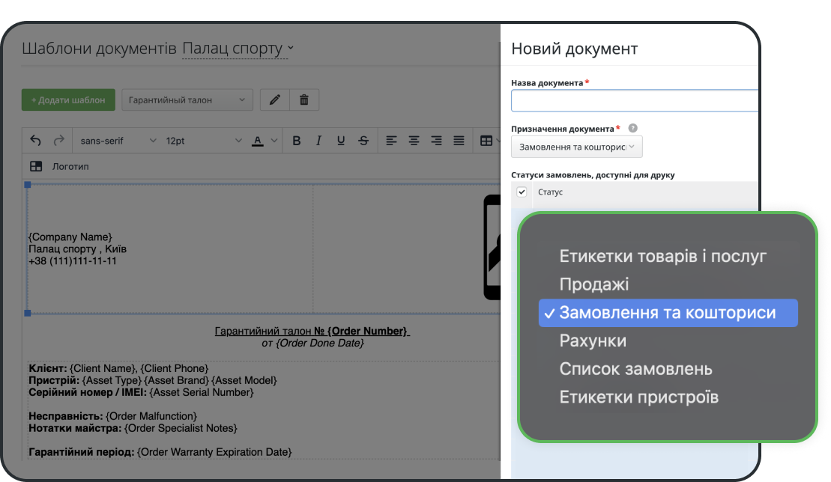Screen dimensions: 831x482
Task: Apply strikethrough formatting
Action: [x=363, y=141]
